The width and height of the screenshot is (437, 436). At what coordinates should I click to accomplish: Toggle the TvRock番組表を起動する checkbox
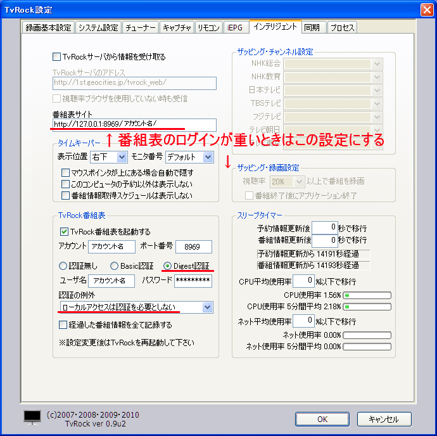(x=64, y=231)
